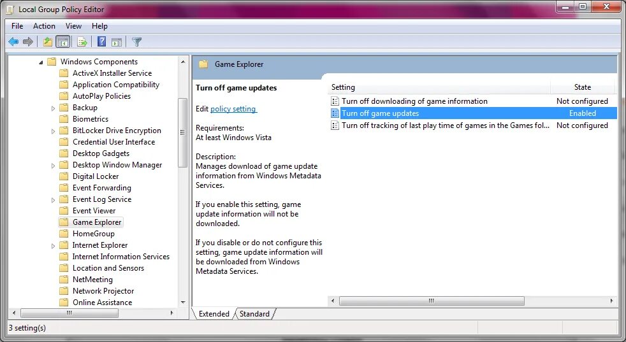The height and width of the screenshot is (342, 626).
Task: Click policy icon beside Turn off downloading of game information
Action: pos(335,101)
